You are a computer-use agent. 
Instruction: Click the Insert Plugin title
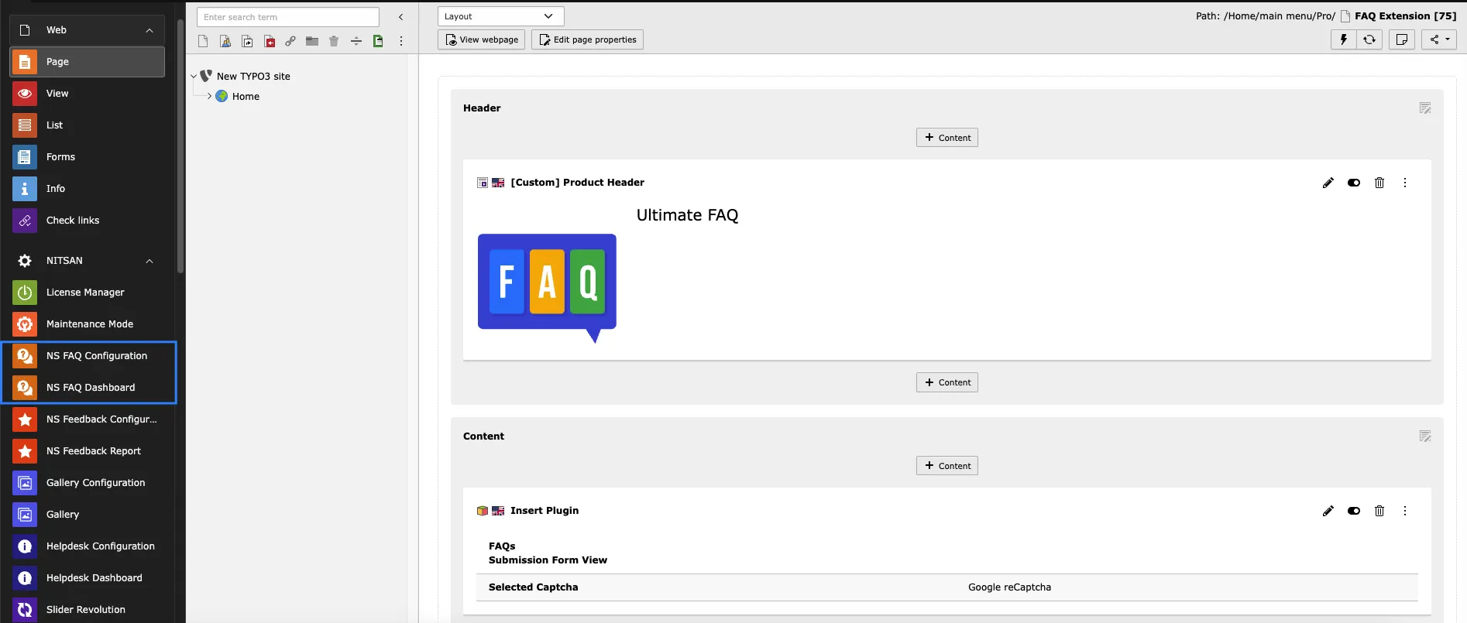[x=545, y=511]
